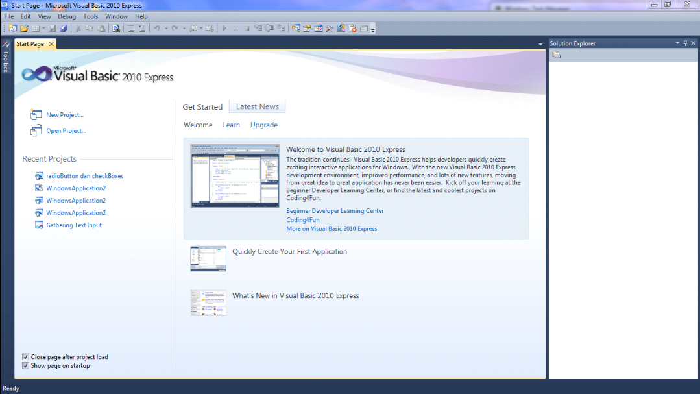Click the Navigate Forward toolbar icon

point(210,28)
